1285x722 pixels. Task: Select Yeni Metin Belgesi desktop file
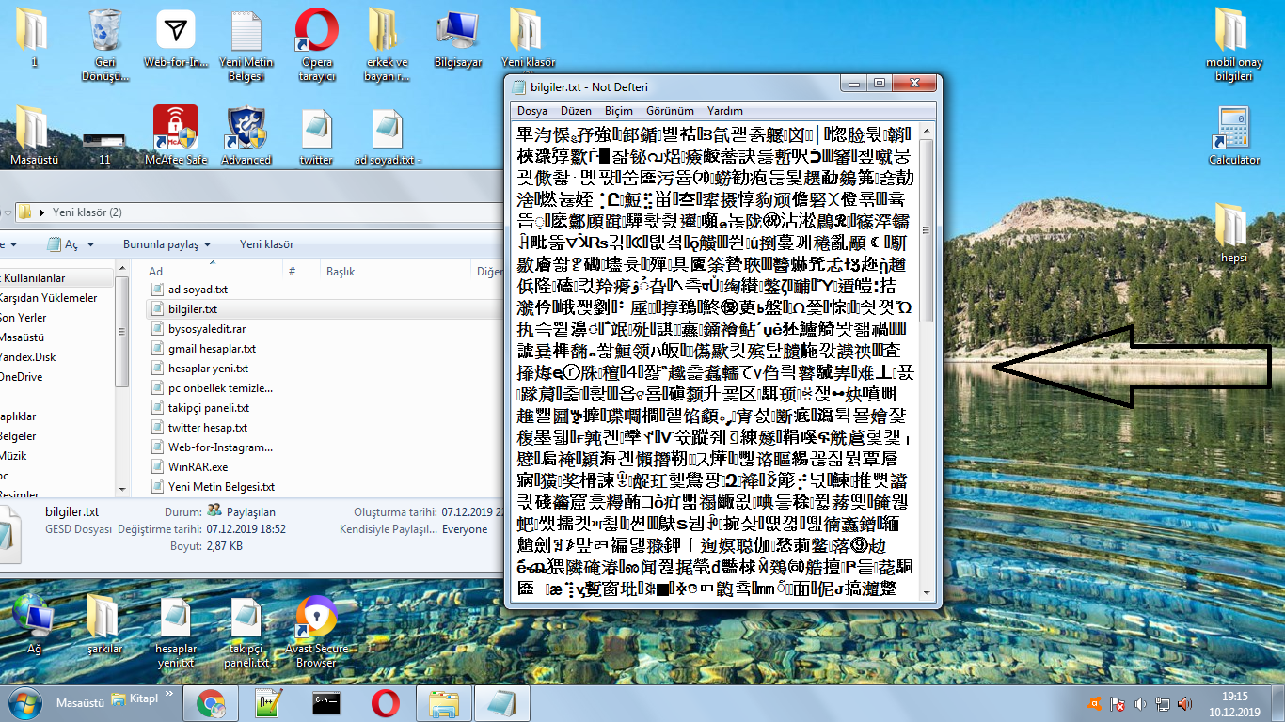(246, 45)
